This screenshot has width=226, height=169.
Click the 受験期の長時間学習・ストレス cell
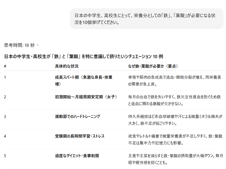[x=80, y=136]
